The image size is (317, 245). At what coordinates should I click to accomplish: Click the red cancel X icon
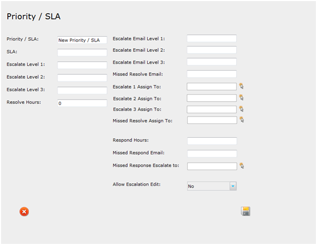(24, 212)
